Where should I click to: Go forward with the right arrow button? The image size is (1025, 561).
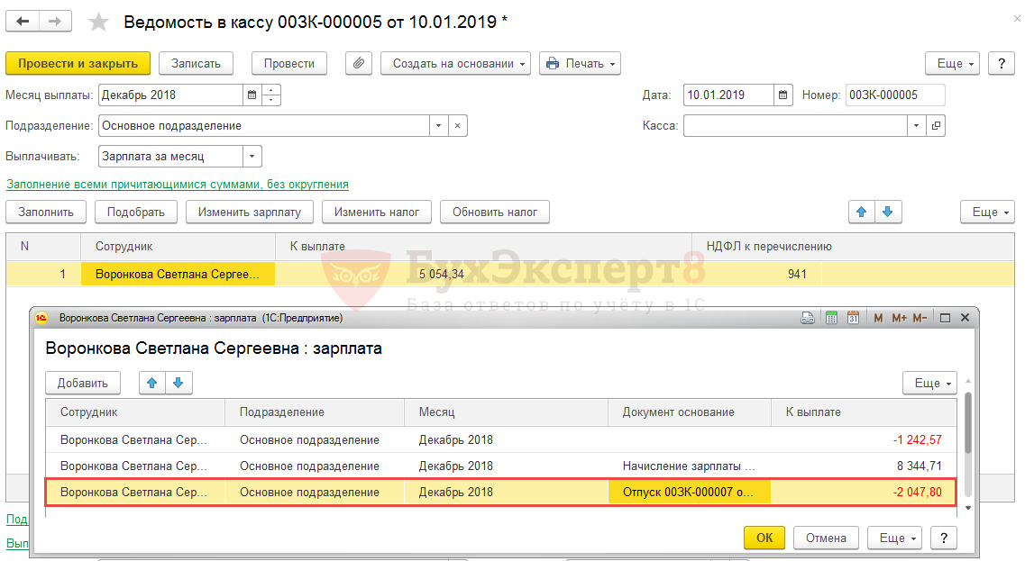[x=55, y=22]
